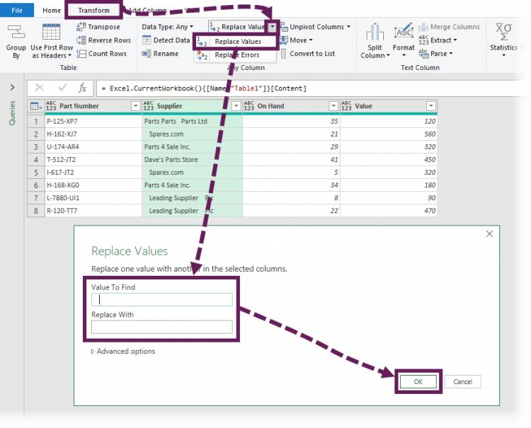Open Supplier column filter dropdown
Screen dimensions: 531x428
(236, 106)
